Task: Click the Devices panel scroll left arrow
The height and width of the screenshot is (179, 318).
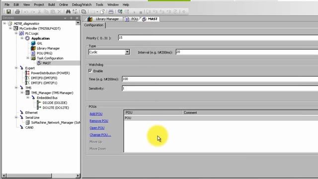Action: click(x=4, y=176)
